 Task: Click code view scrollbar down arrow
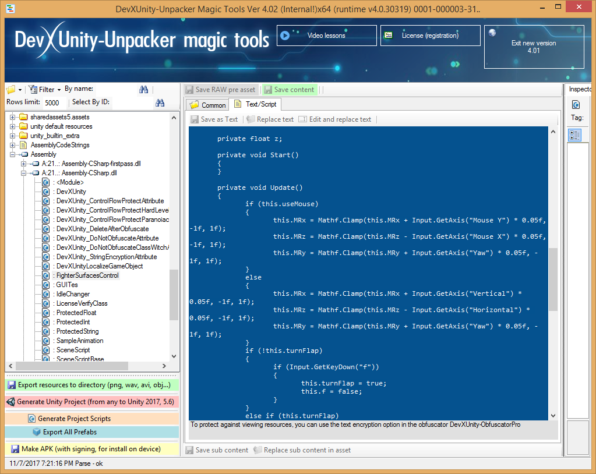(553, 416)
